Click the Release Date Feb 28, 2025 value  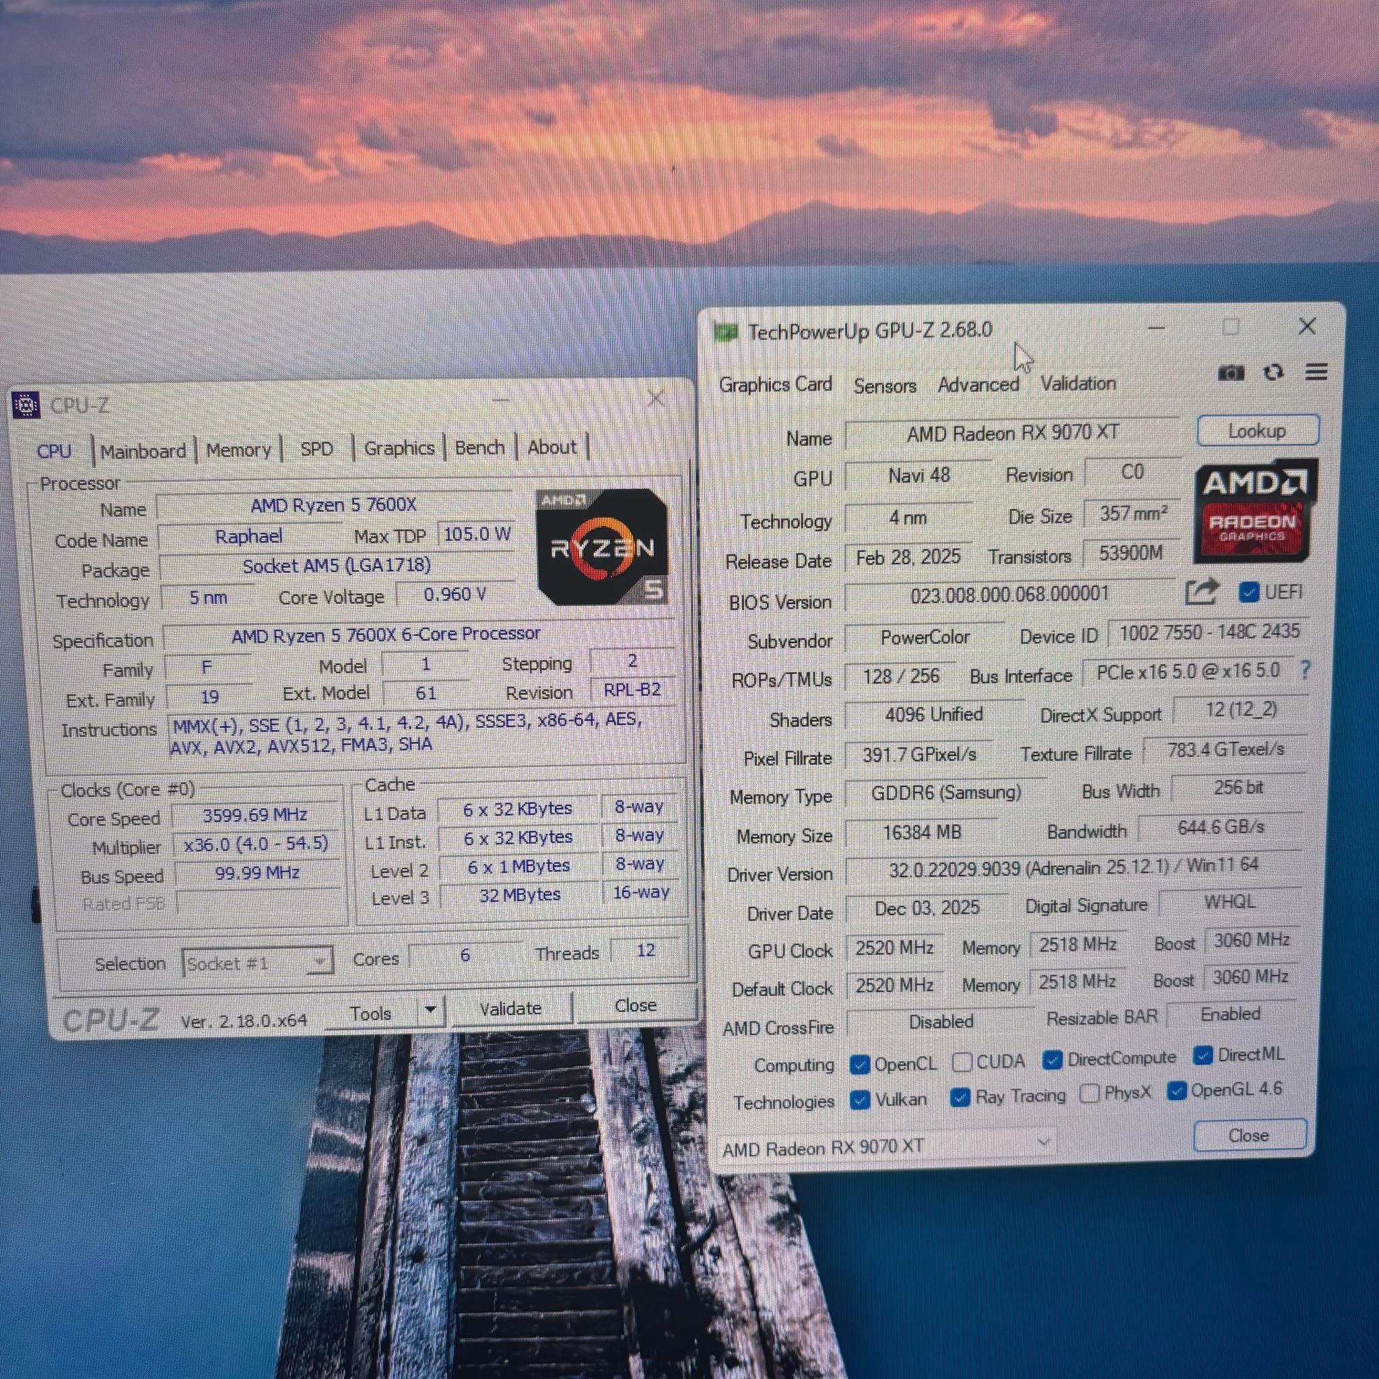coord(908,558)
